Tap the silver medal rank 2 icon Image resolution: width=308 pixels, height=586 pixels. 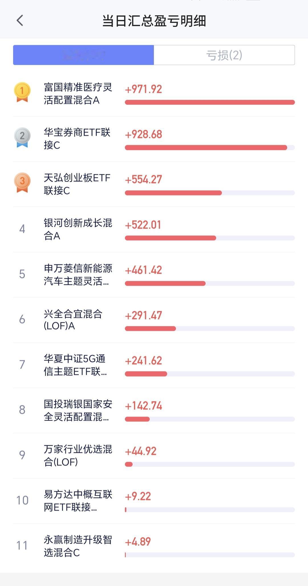22,137
